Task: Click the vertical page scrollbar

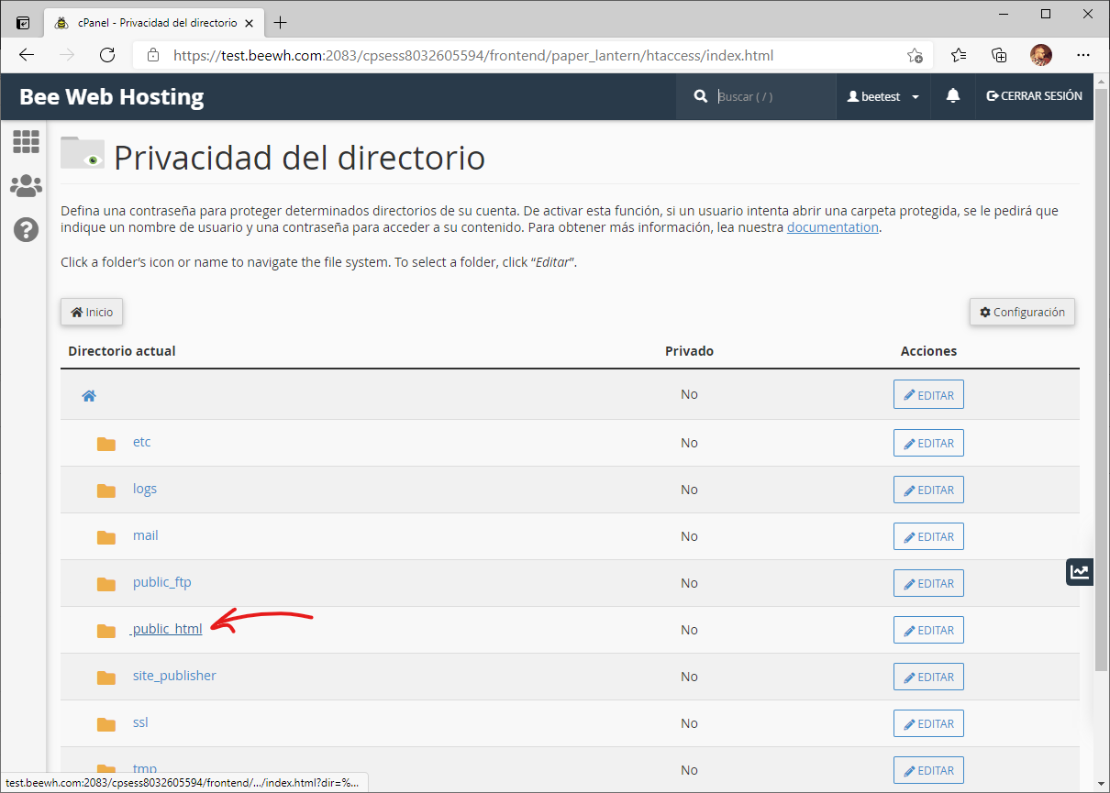Action: [x=1101, y=394]
